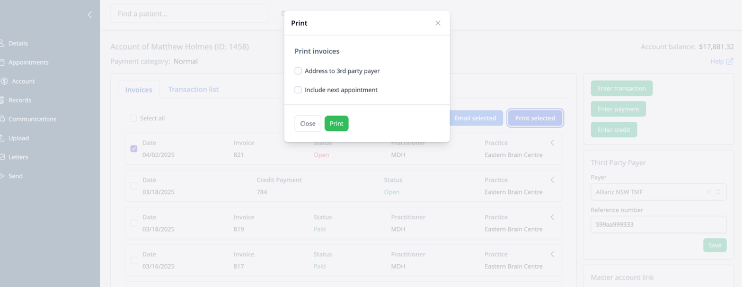Open the Appointments calendar icon in the sidebar
The image size is (742, 287).
pyautogui.click(x=2, y=62)
